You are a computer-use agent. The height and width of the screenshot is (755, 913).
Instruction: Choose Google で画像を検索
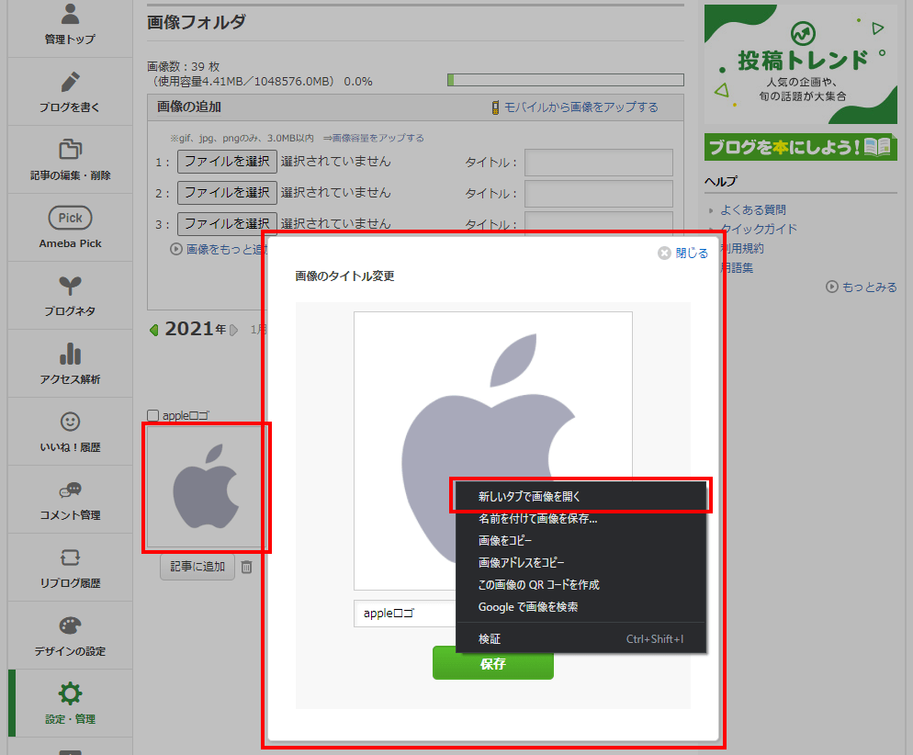[x=580, y=607]
